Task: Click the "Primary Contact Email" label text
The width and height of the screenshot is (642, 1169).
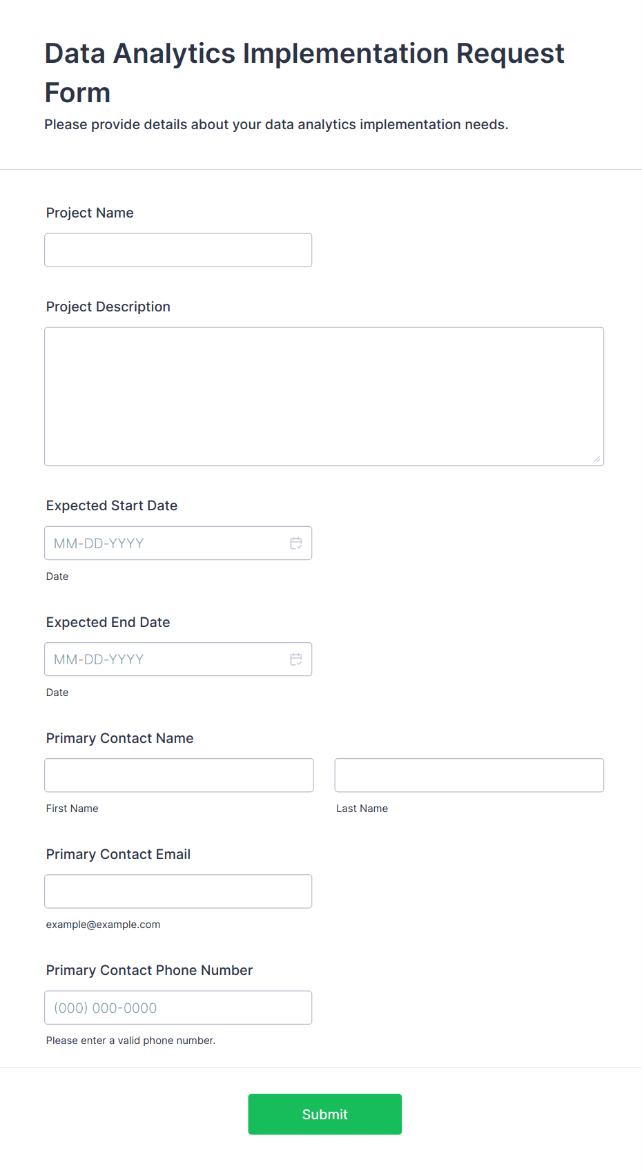Action: click(x=118, y=854)
